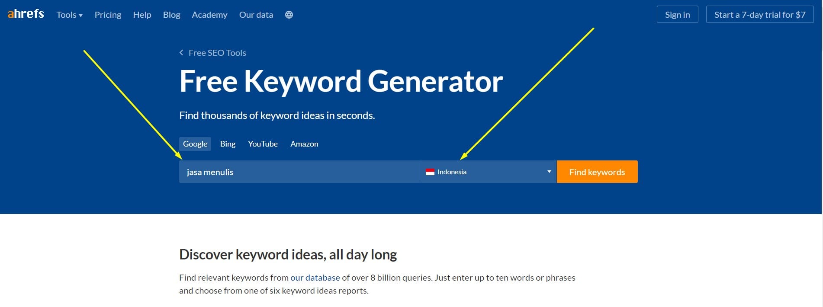Click the Find keywords button
This screenshot has width=823, height=307.
tap(597, 172)
